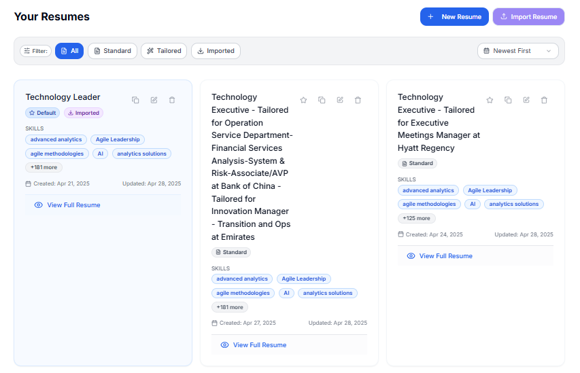The width and height of the screenshot is (580, 373).
Task: Expand +125 more skills on Hyatt resume
Action: (x=416, y=218)
